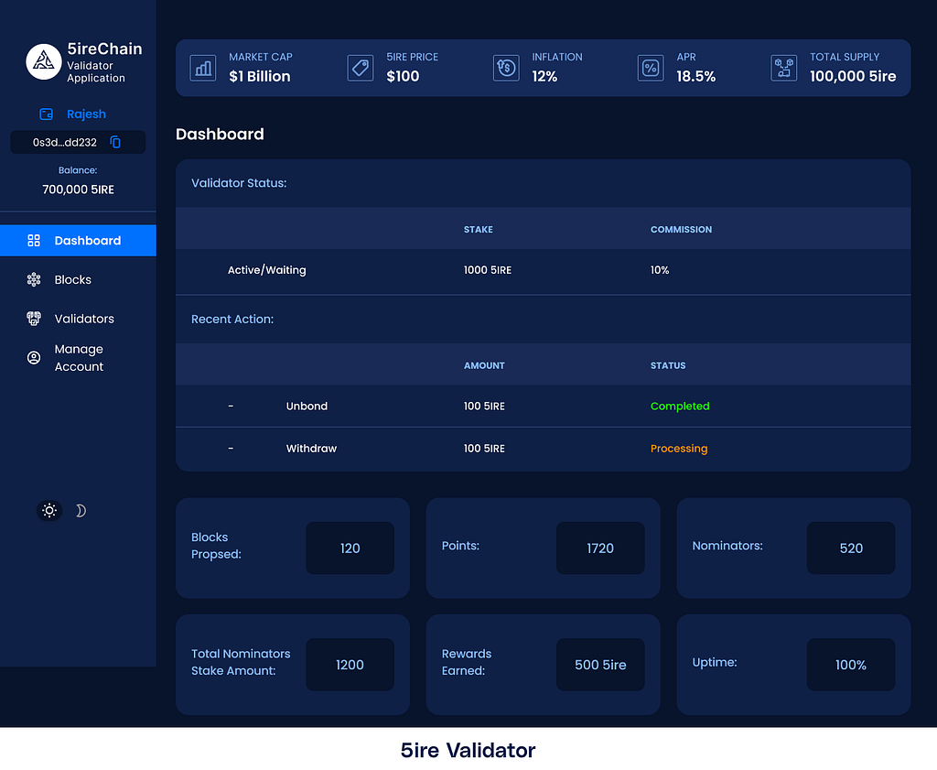Click the Withdraw row 100 5IRE amount

(484, 449)
